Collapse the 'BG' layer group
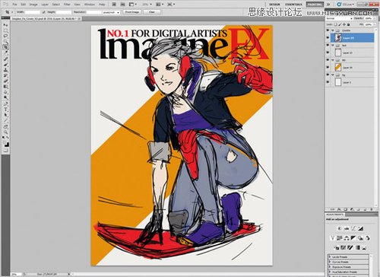The width and height of the screenshot is (380, 277). coord(333,60)
